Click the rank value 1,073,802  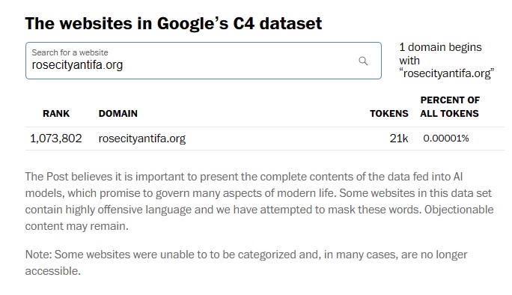[56, 139]
